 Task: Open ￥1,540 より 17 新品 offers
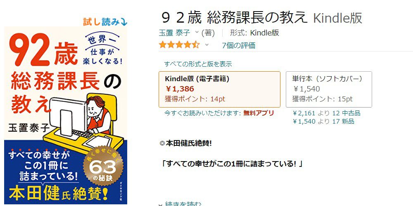pyautogui.click(x=324, y=122)
